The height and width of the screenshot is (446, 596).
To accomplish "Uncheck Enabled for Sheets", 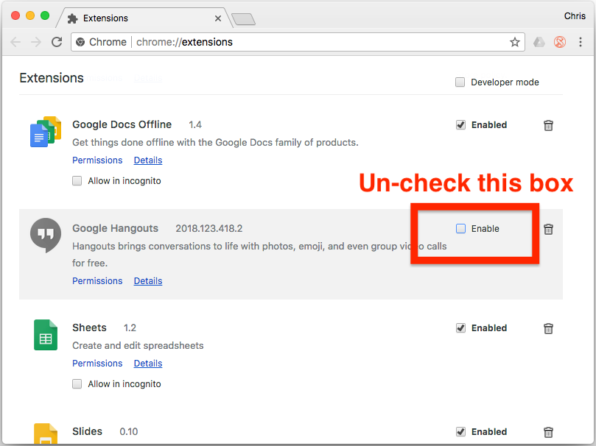I will pos(460,328).
